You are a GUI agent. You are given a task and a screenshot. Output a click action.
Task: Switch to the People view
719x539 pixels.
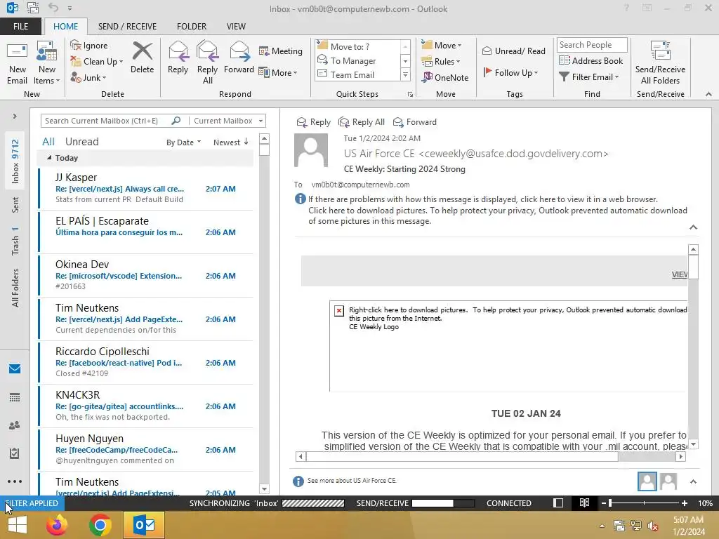click(15, 425)
